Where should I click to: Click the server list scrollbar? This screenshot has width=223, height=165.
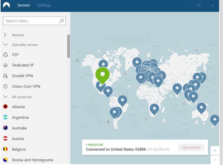tap(68, 46)
